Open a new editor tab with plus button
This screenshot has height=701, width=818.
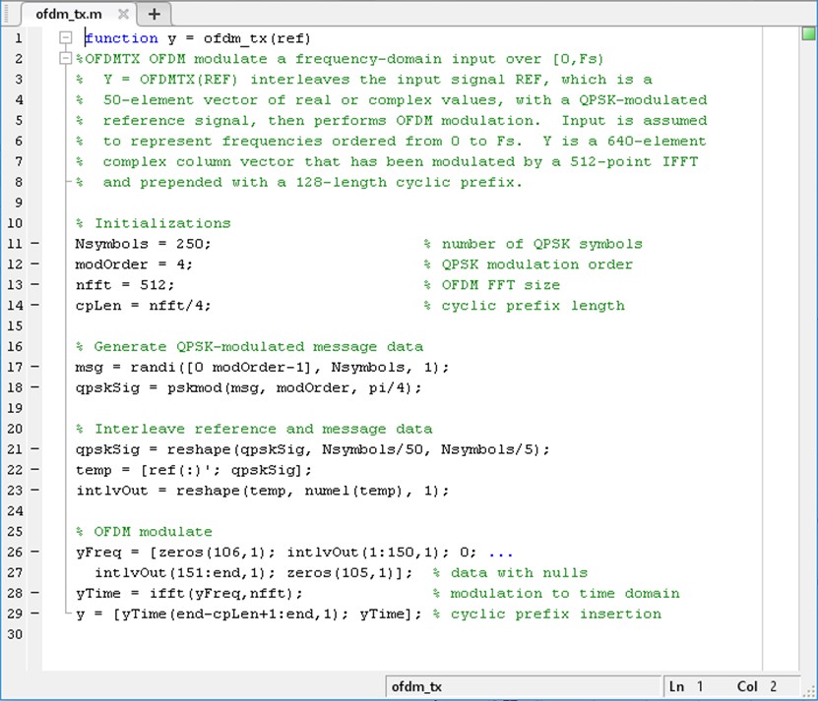pos(154,14)
